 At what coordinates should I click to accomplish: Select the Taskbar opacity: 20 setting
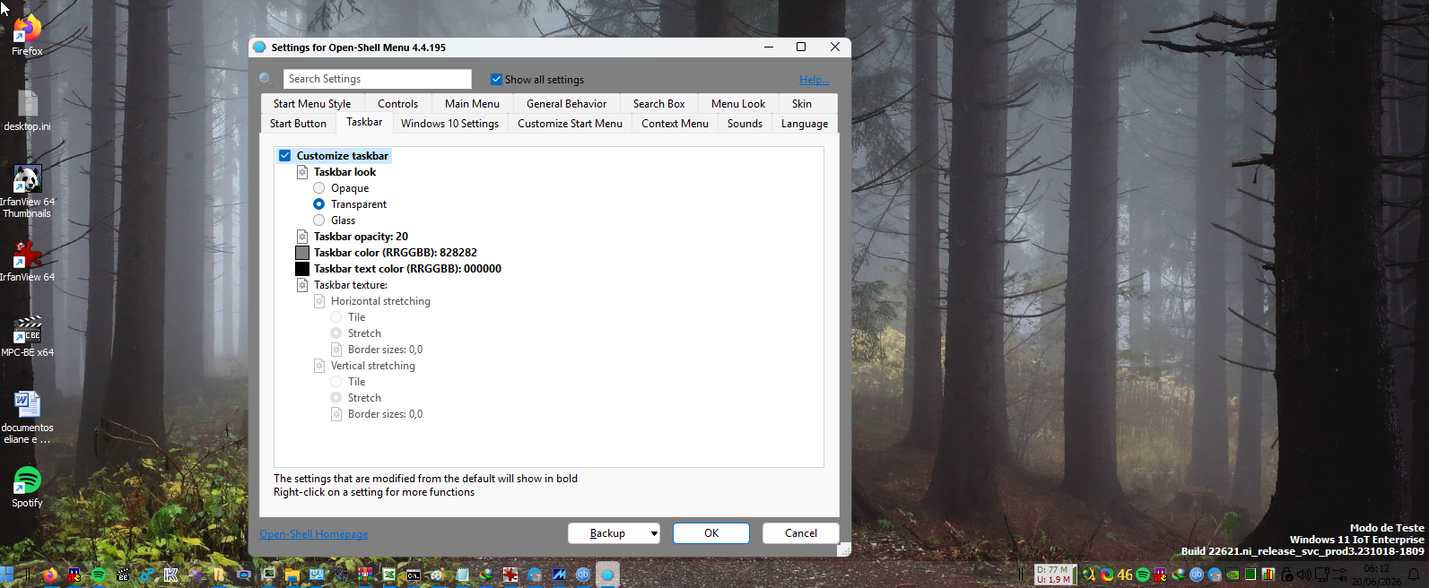pos(361,237)
